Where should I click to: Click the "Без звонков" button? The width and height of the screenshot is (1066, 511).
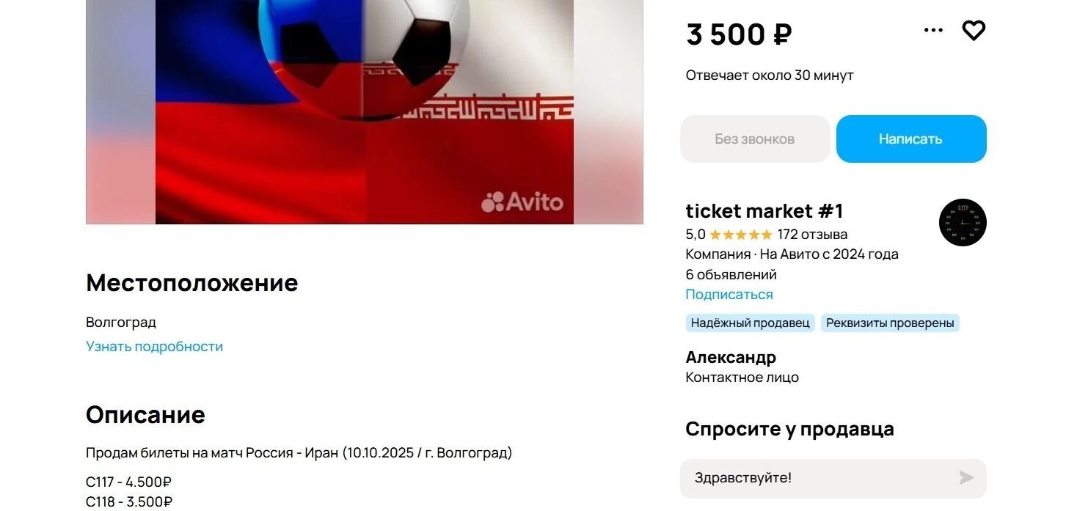(x=755, y=139)
